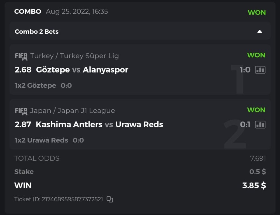The height and width of the screenshot is (215, 280).
Task: Open the Göztepe vs Alanyaspor match
Action: (82, 70)
